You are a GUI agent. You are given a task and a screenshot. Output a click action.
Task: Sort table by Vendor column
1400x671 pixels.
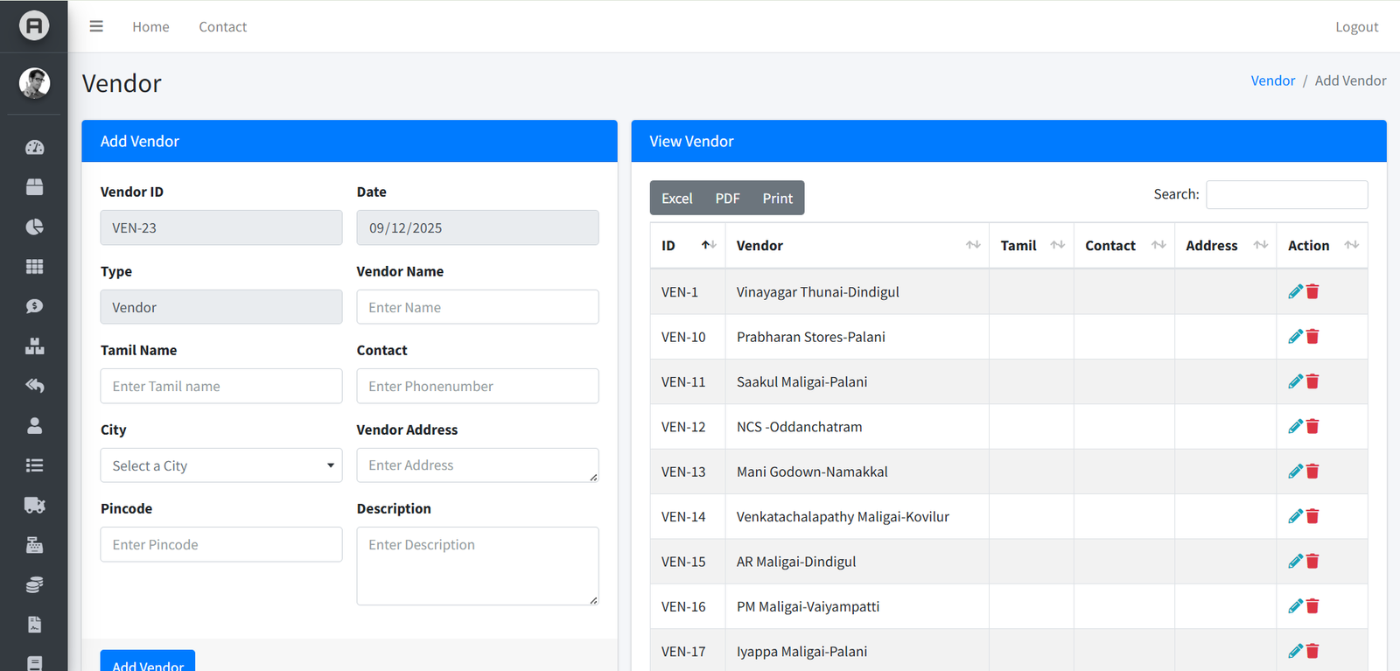pos(857,246)
